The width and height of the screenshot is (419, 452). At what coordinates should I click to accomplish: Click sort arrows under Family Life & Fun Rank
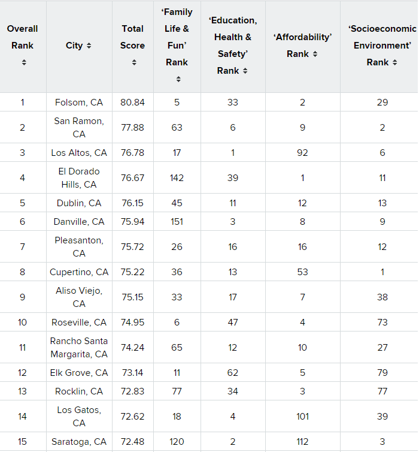coord(178,79)
